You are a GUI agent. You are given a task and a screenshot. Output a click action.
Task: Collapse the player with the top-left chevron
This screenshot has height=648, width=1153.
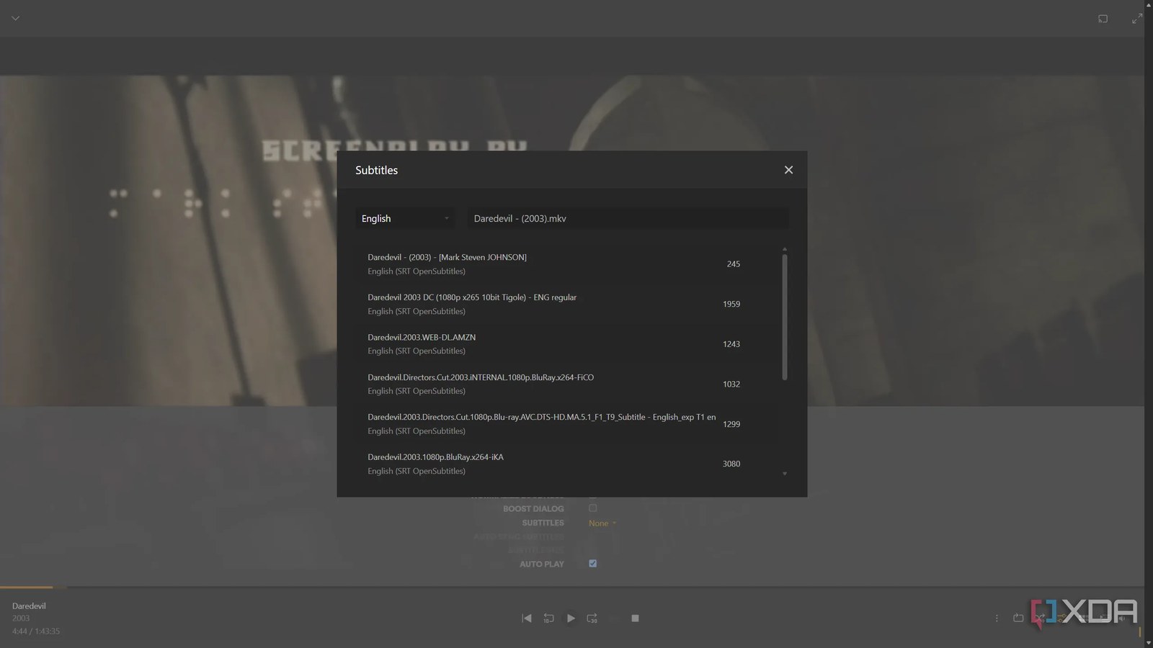(15, 18)
